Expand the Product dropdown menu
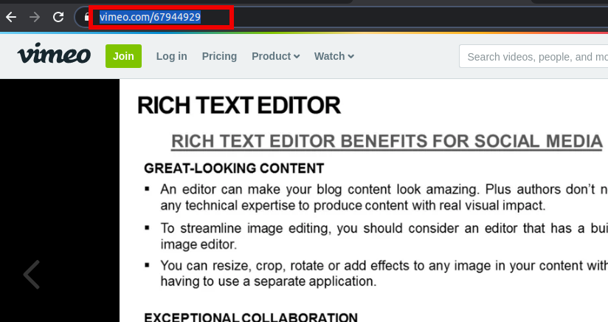Screen dimensions: 608x322 (x=276, y=56)
